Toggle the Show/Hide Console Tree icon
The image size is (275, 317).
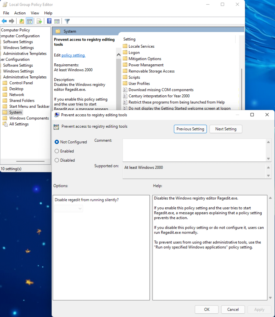(x=29, y=21)
